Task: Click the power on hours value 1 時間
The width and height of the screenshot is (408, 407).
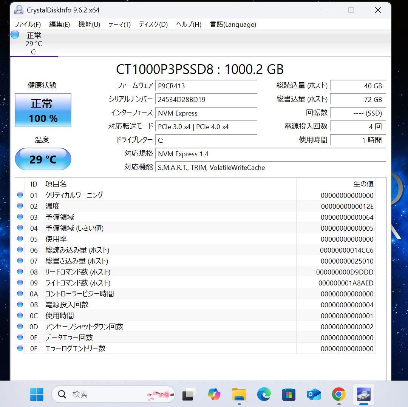Action: tap(358, 140)
